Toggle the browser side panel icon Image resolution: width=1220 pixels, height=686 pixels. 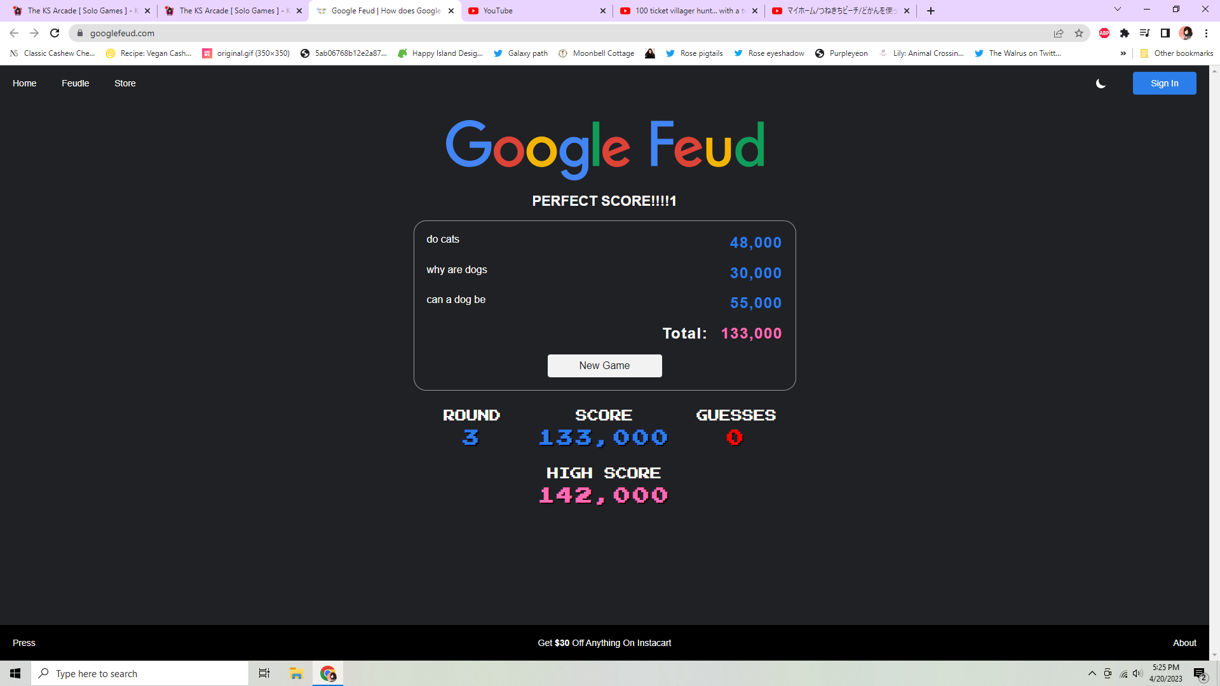(1165, 33)
